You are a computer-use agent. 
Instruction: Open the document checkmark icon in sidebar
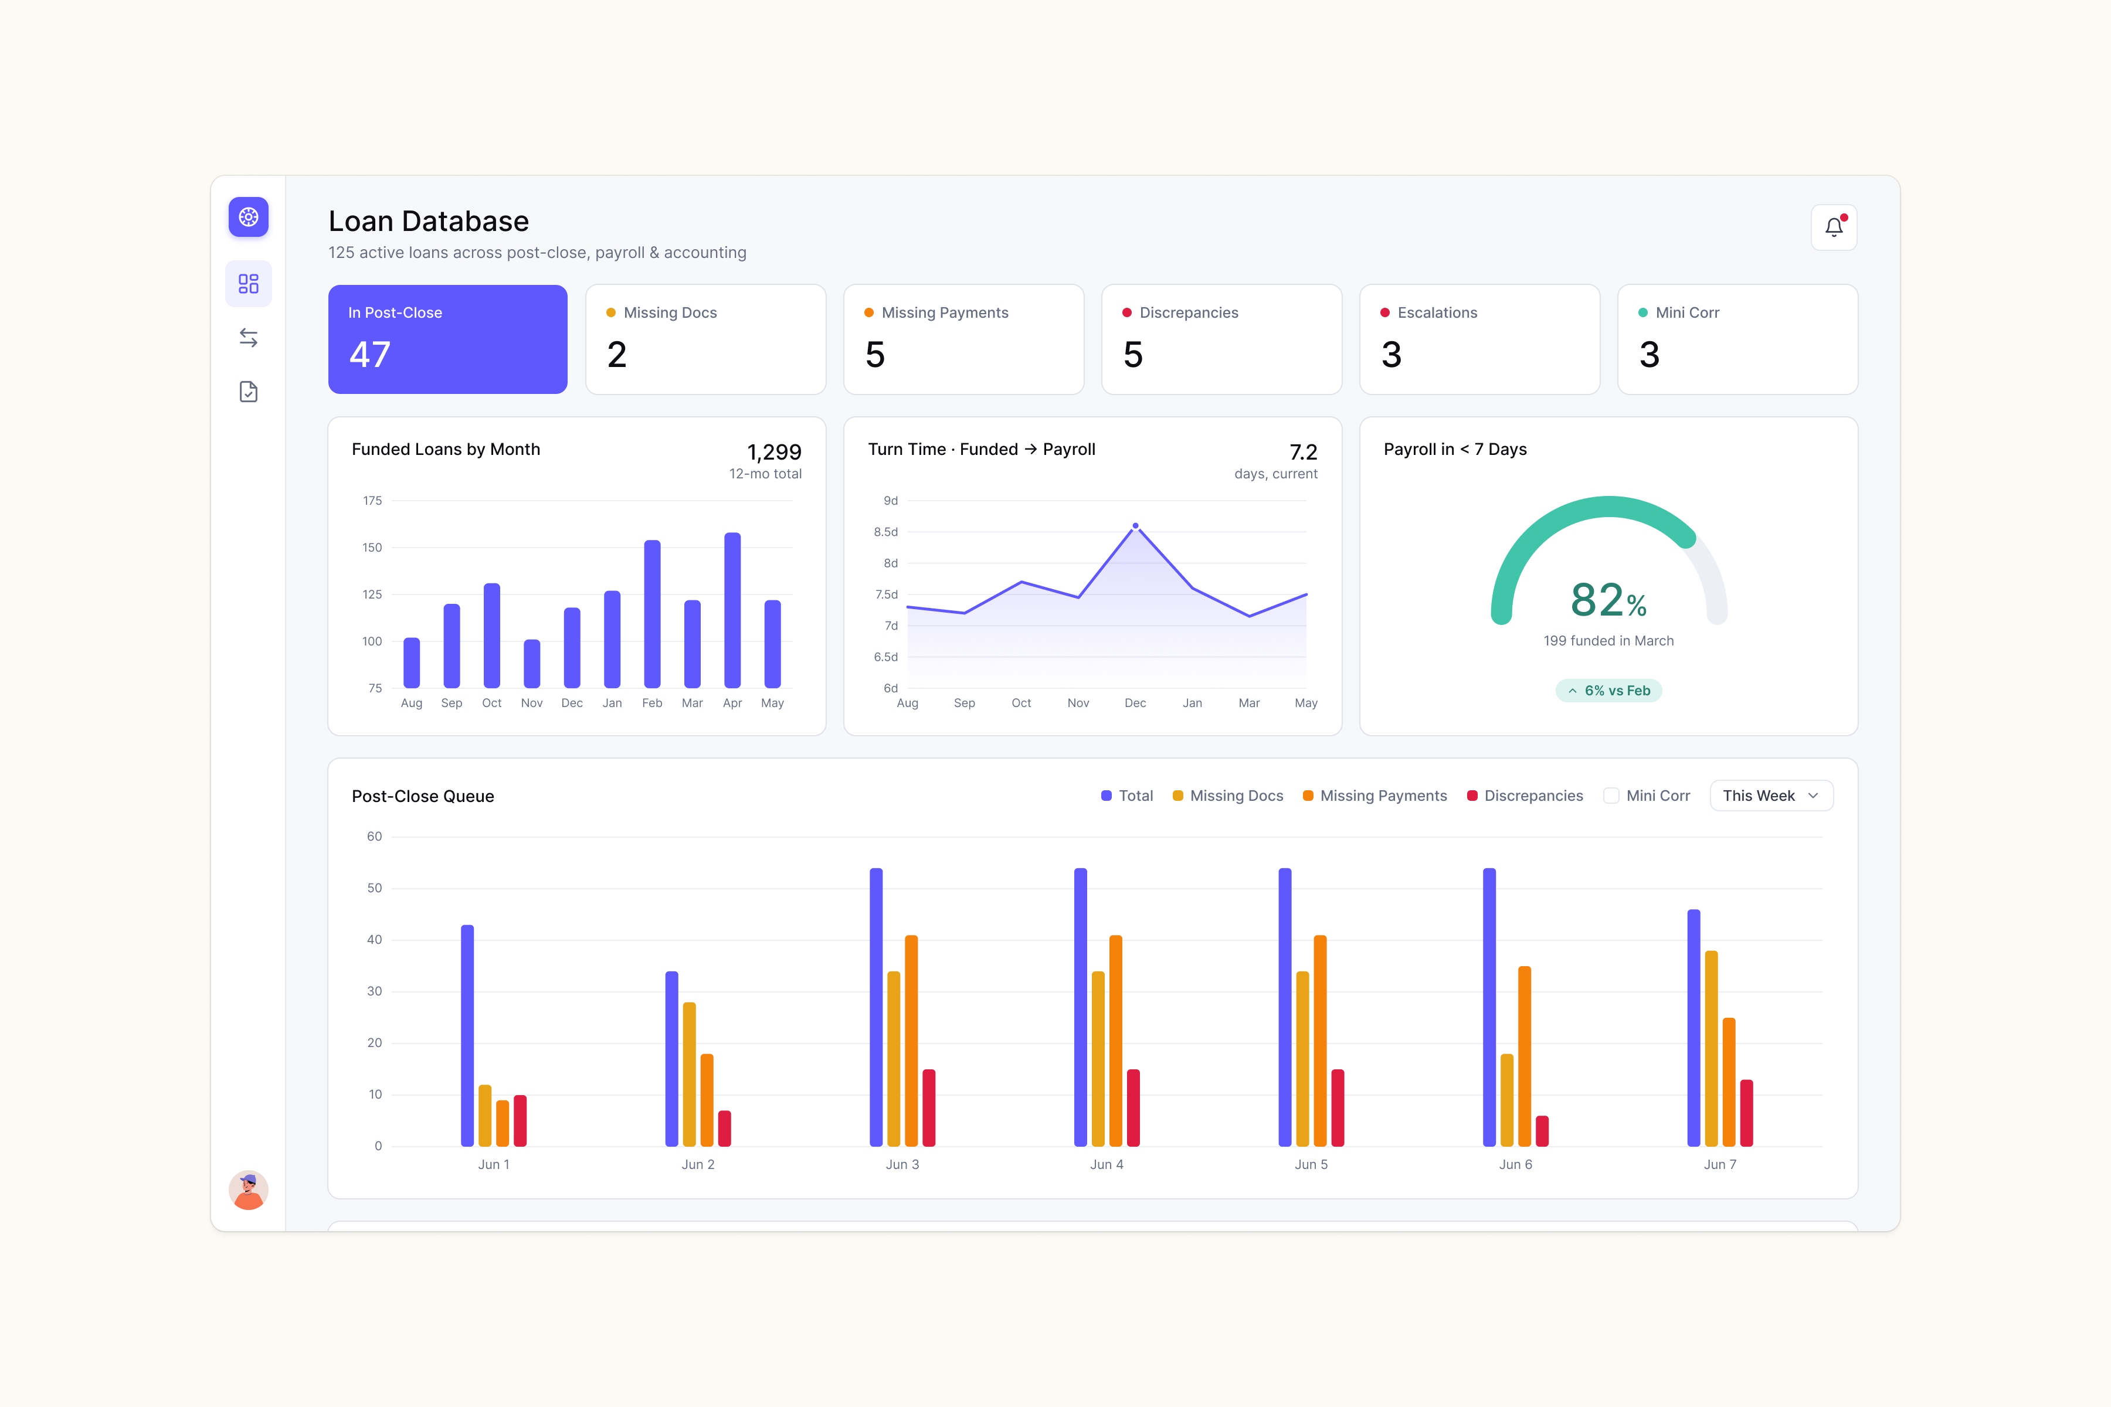coord(249,391)
